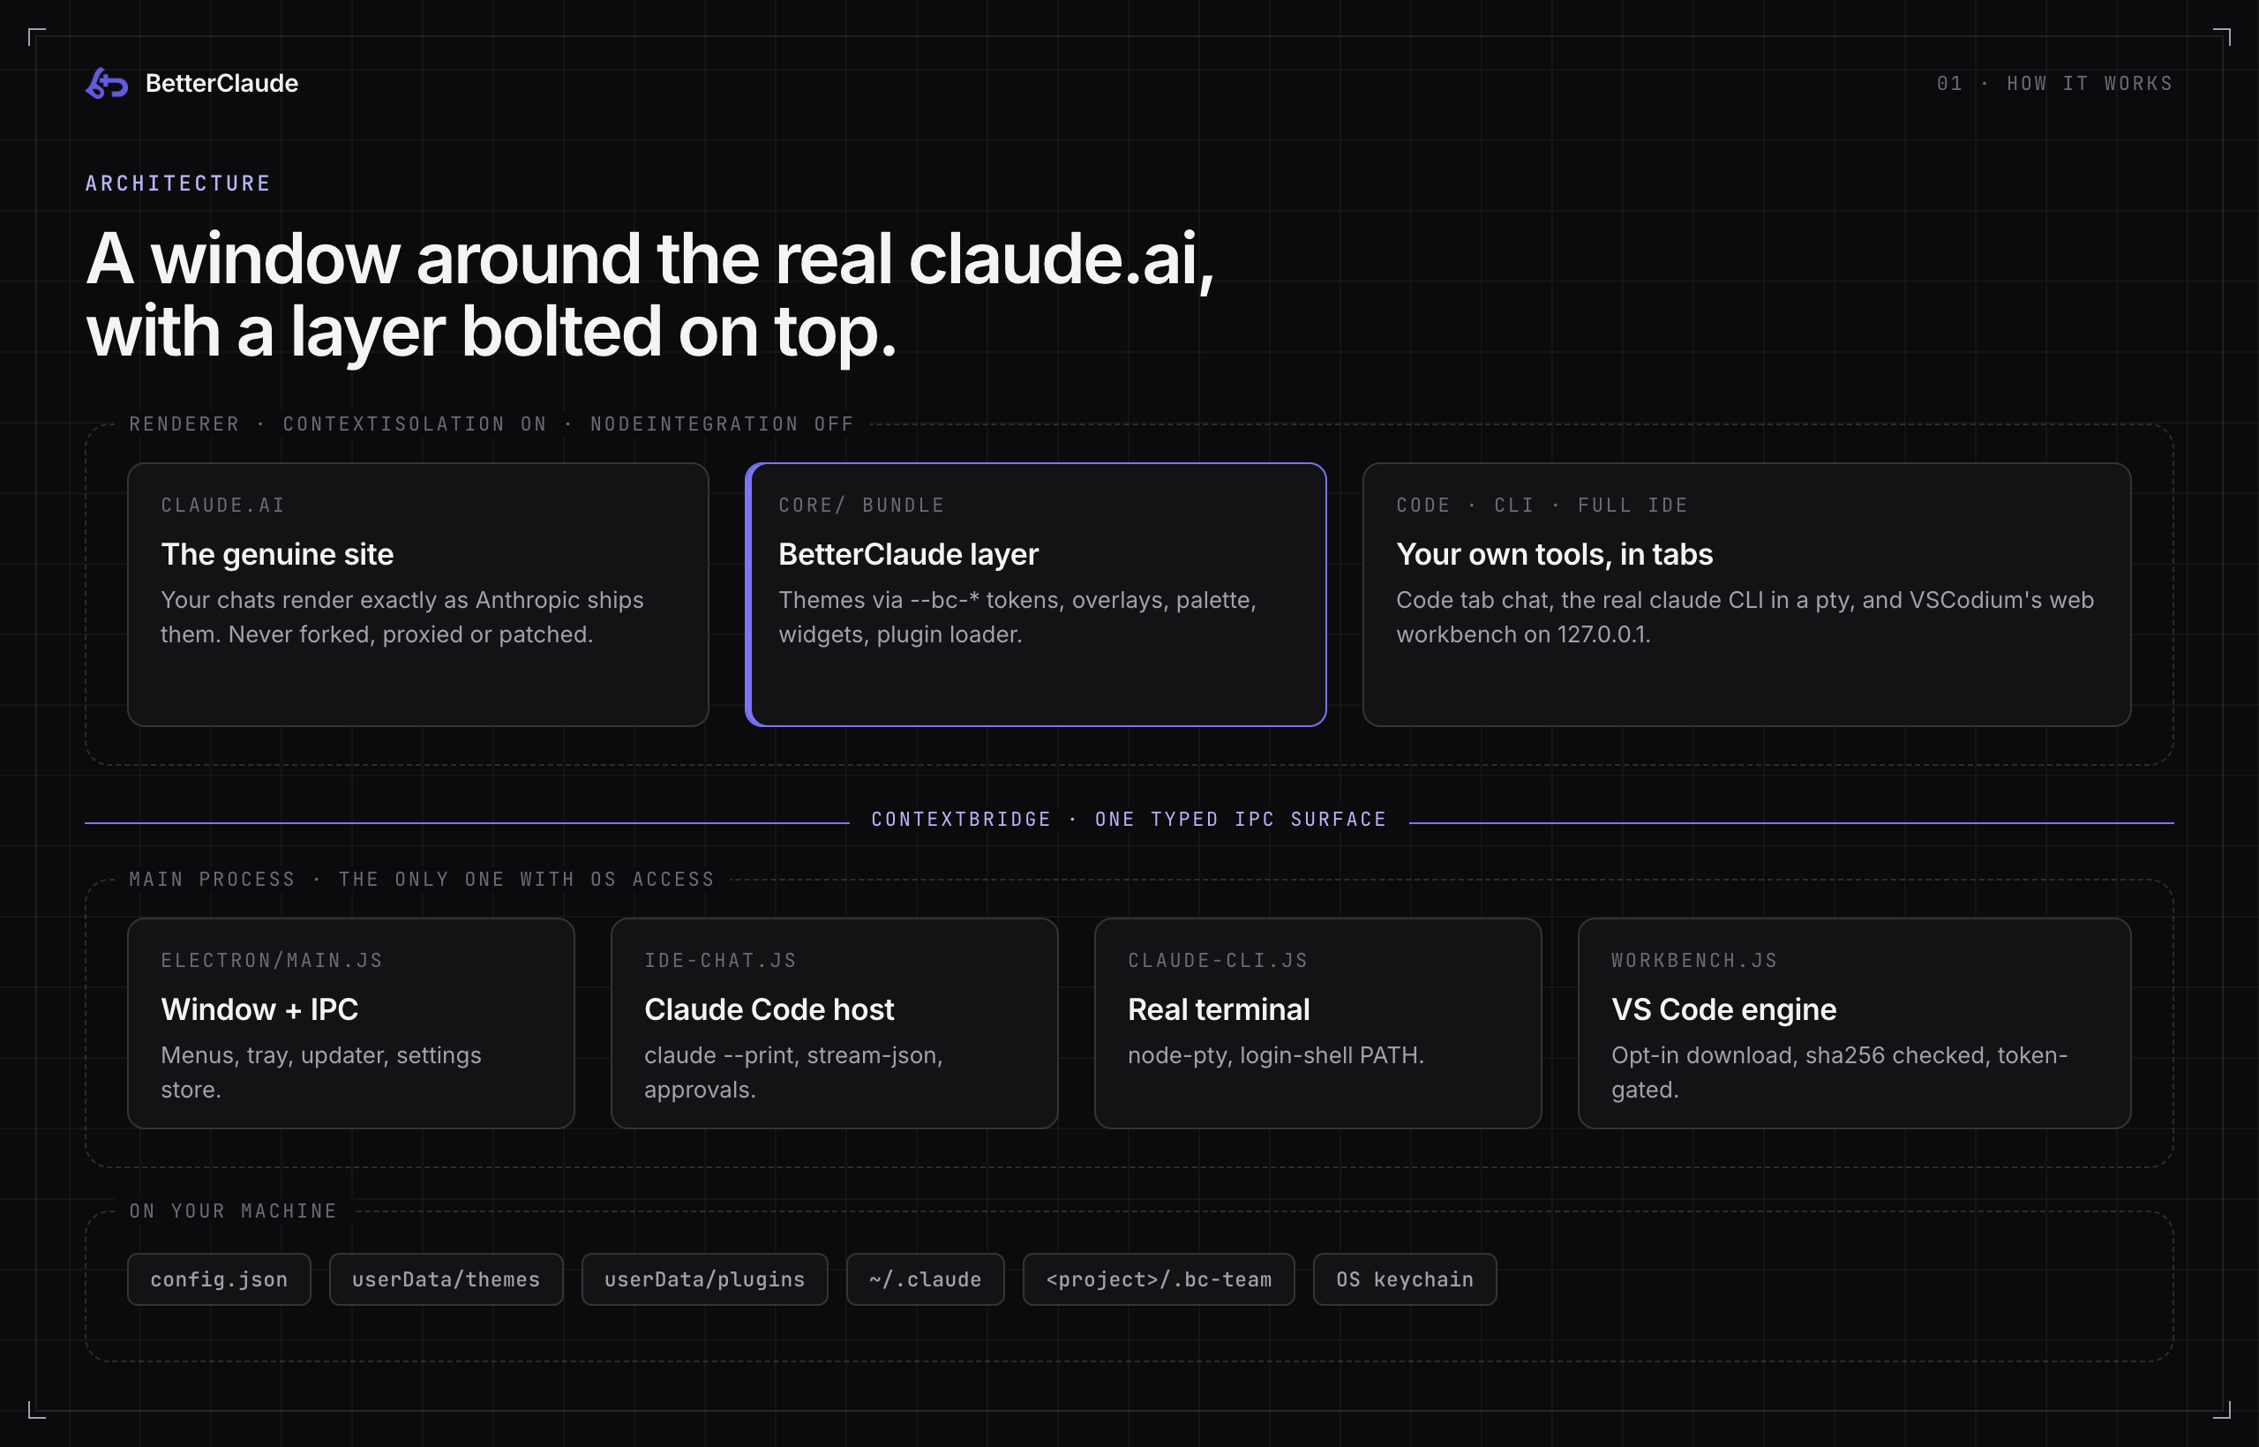Click the 'CONTEXTBRIDGE · ONE TYPED IPC SURFACE' label
The height and width of the screenshot is (1447, 2259).
[1129, 820]
